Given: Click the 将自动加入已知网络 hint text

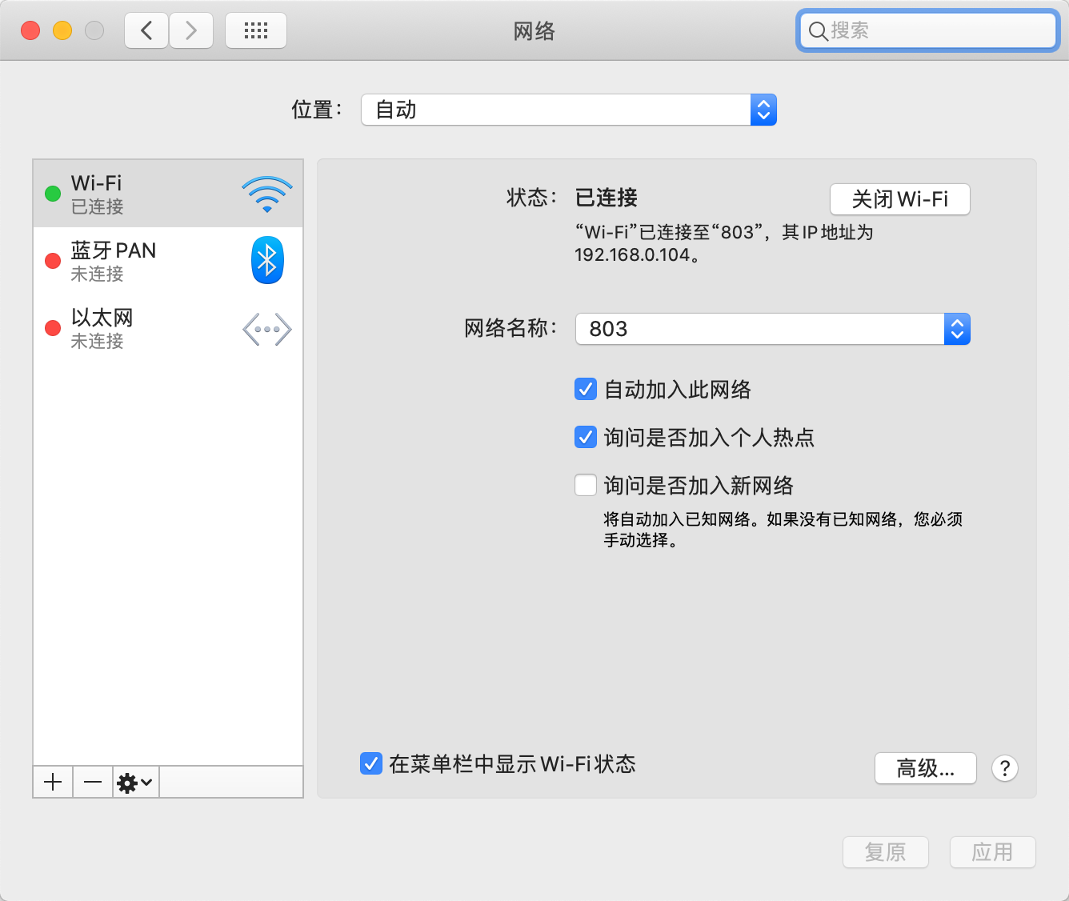Looking at the screenshot, I should [x=783, y=530].
